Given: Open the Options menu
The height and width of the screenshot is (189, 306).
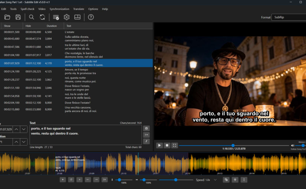Looking at the screenshot, I should pyautogui.click(x=93, y=9).
